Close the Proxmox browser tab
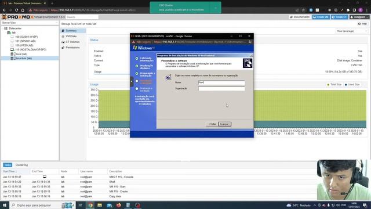371x209 pixels. click(45, 3)
